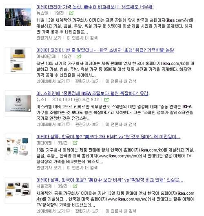Click 관련기사 보기 under 뉴스엔 article
This screenshot has height=216, width=204.
[x=49, y=38]
